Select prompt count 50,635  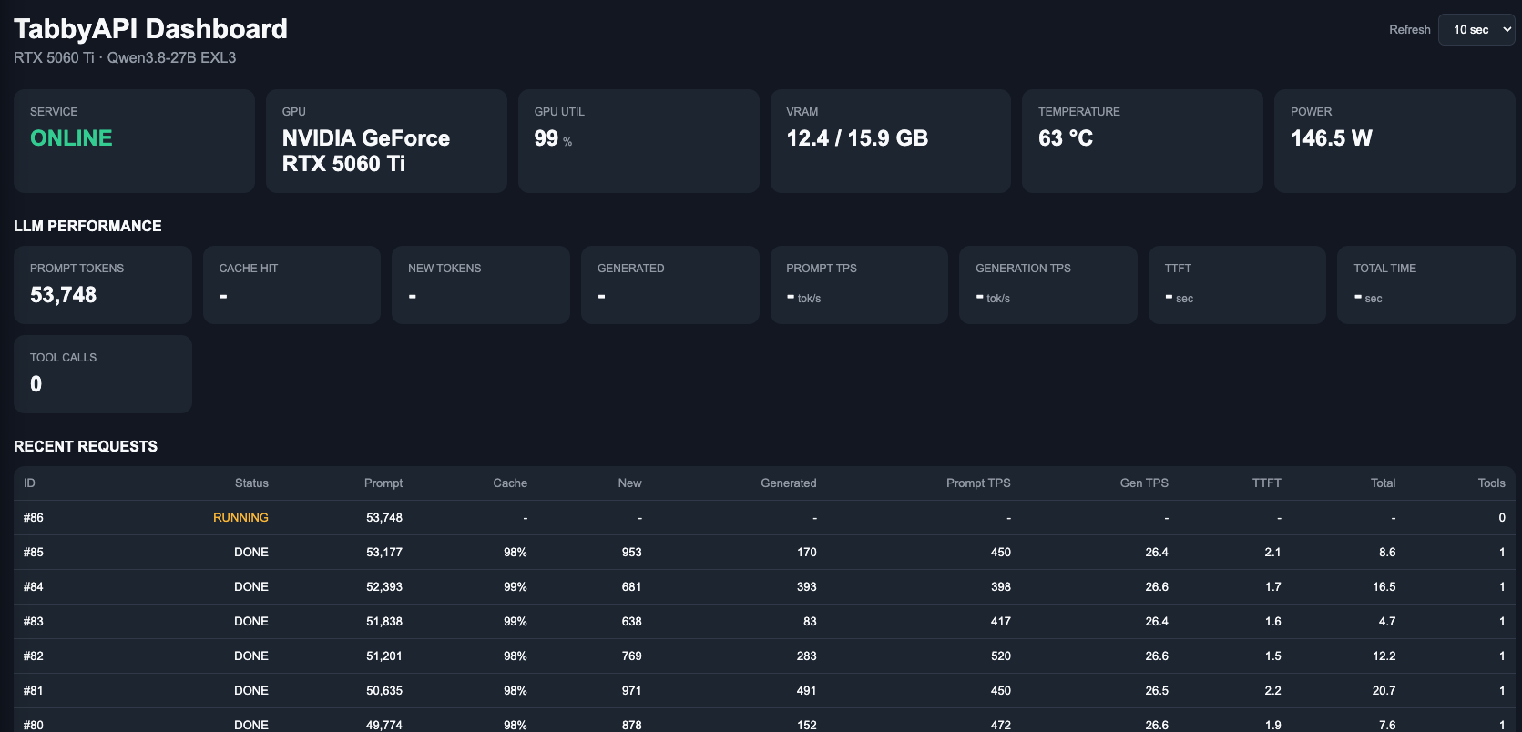click(x=384, y=691)
